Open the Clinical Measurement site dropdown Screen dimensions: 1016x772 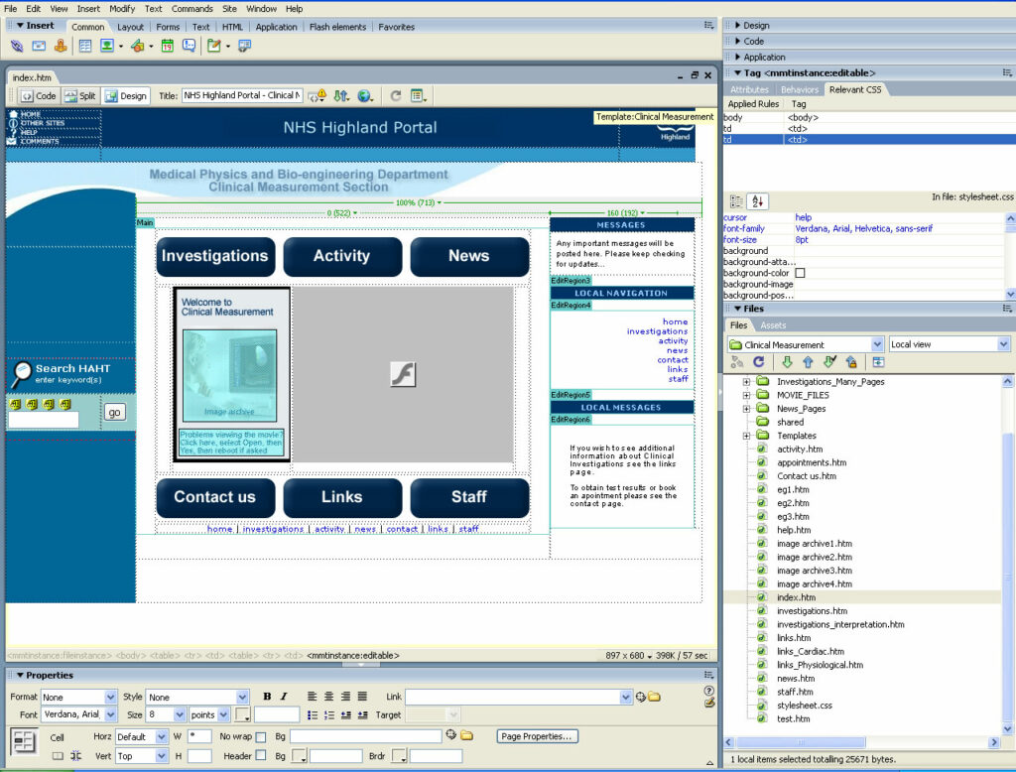coord(877,344)
